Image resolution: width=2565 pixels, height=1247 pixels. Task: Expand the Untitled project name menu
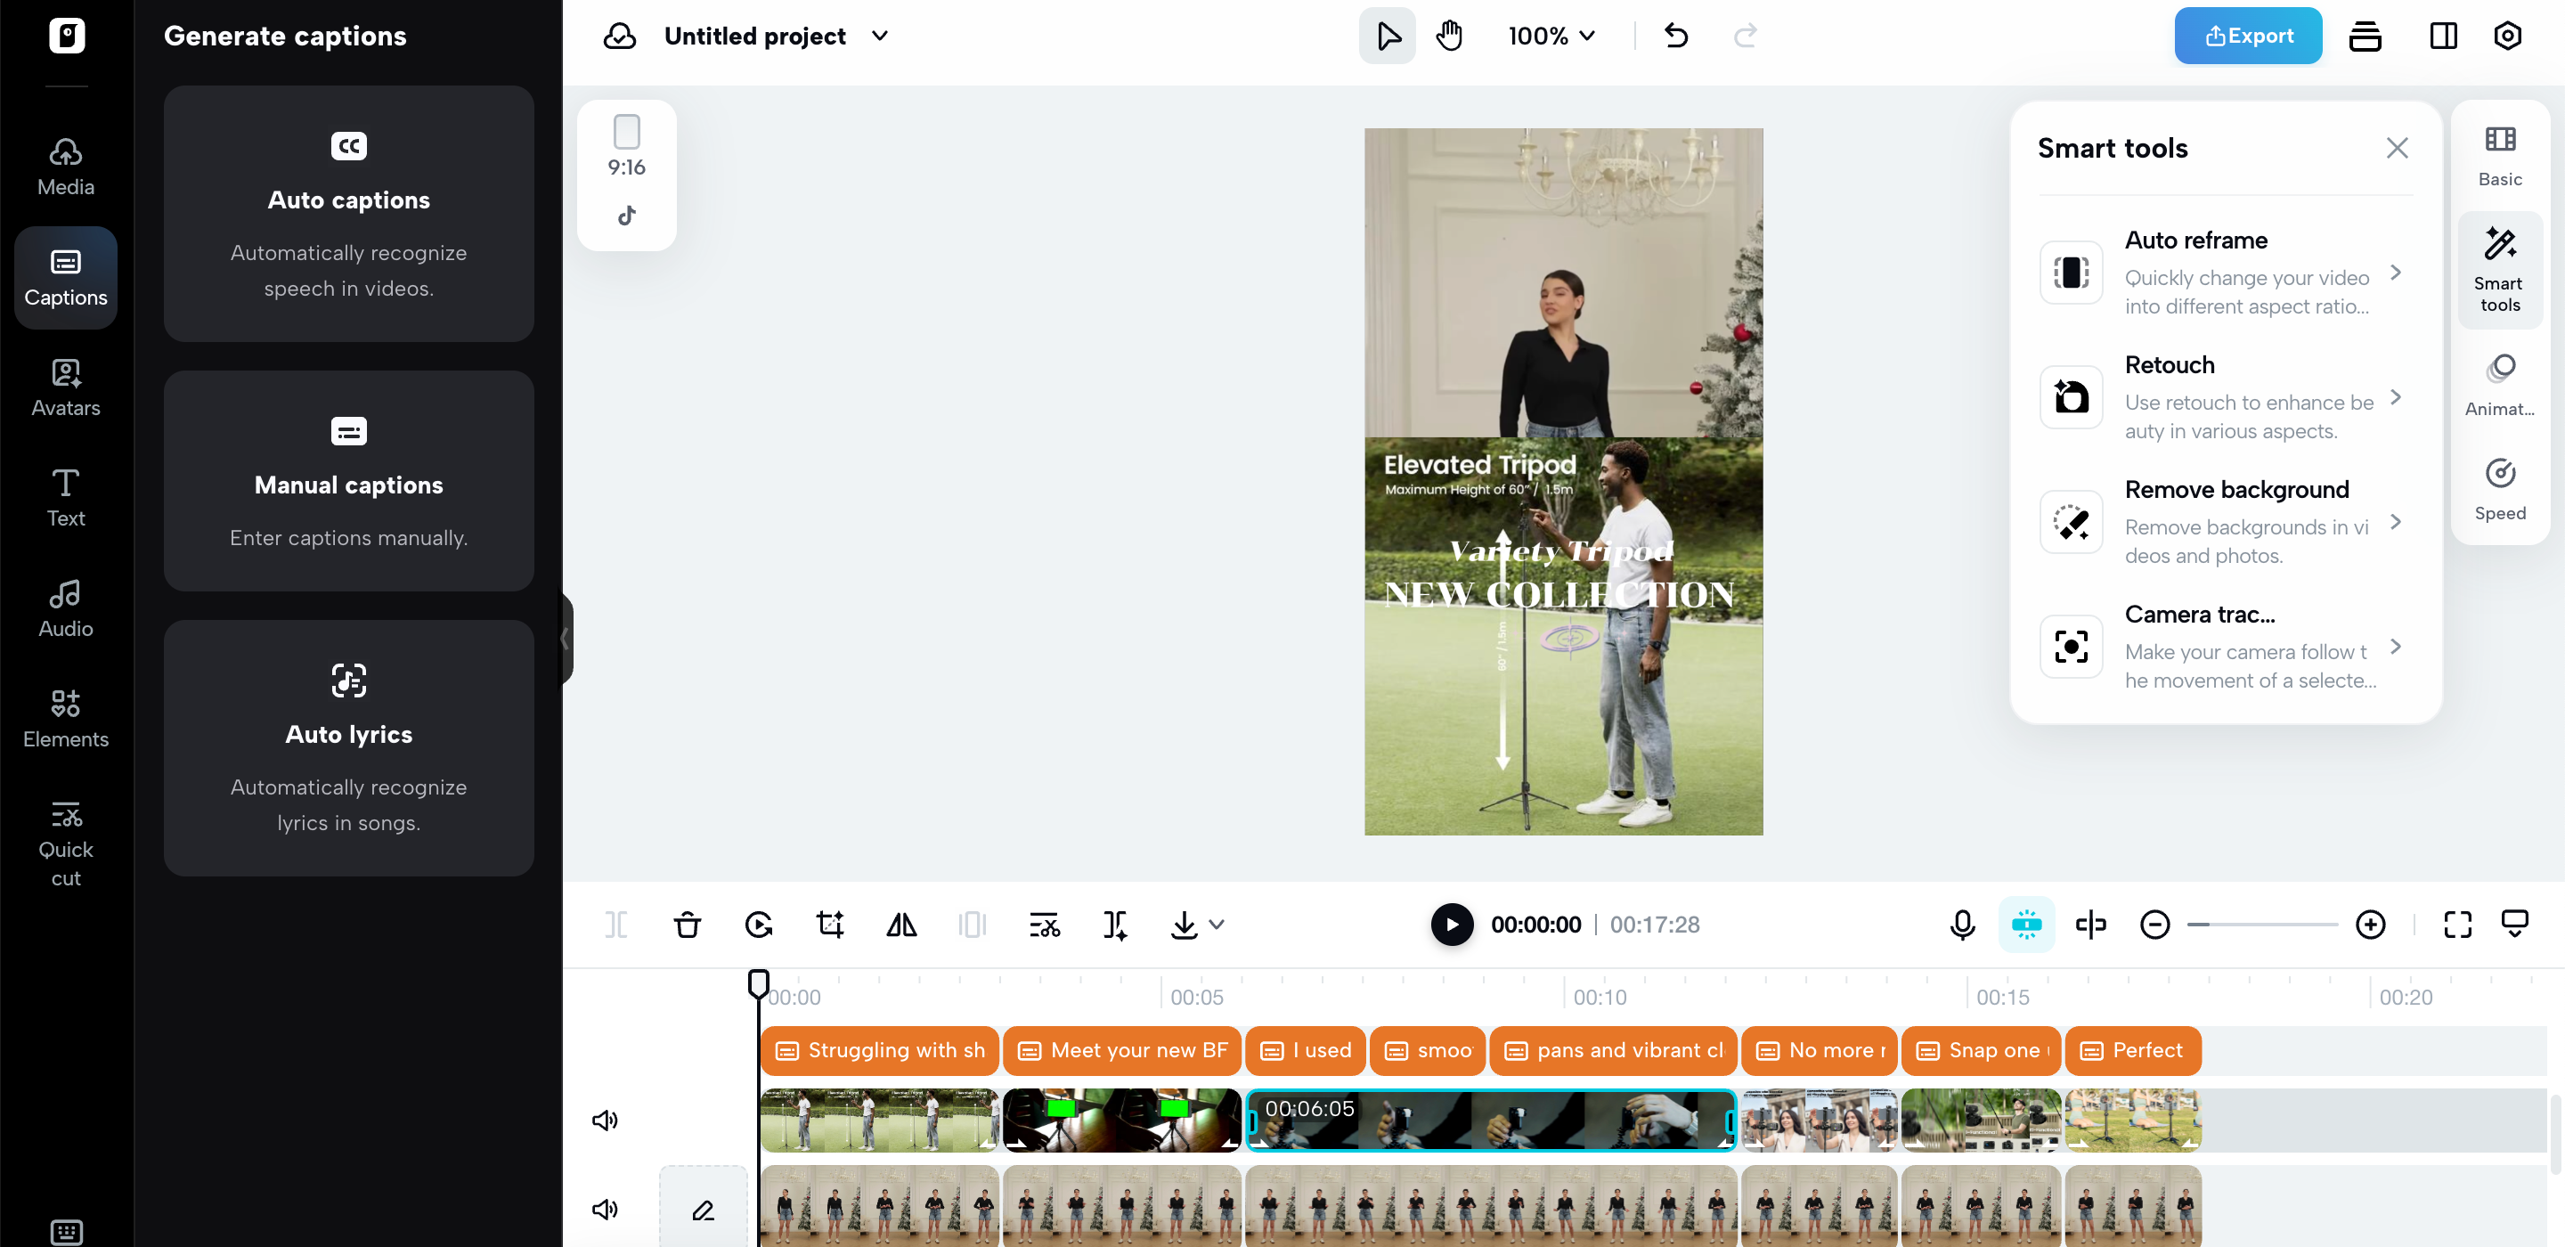(x=879, y=36)
